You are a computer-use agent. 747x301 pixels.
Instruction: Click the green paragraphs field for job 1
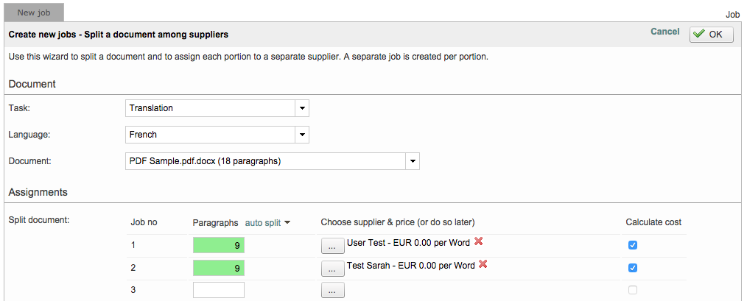coord(218,246)
